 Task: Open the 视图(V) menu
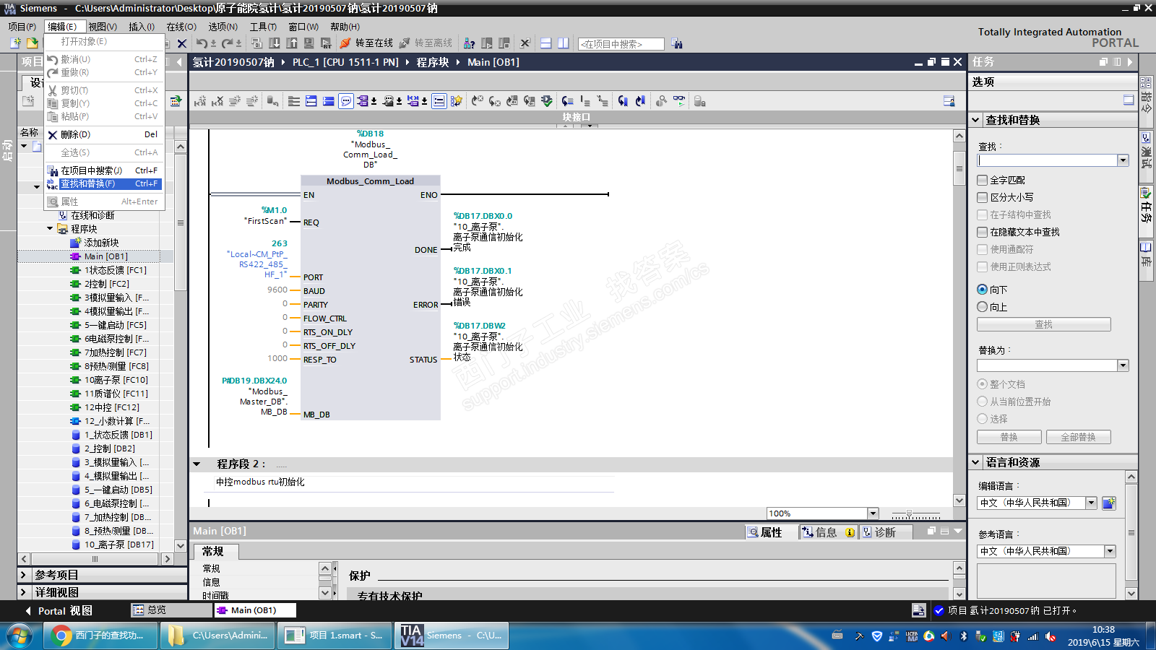tap(103, 27)
